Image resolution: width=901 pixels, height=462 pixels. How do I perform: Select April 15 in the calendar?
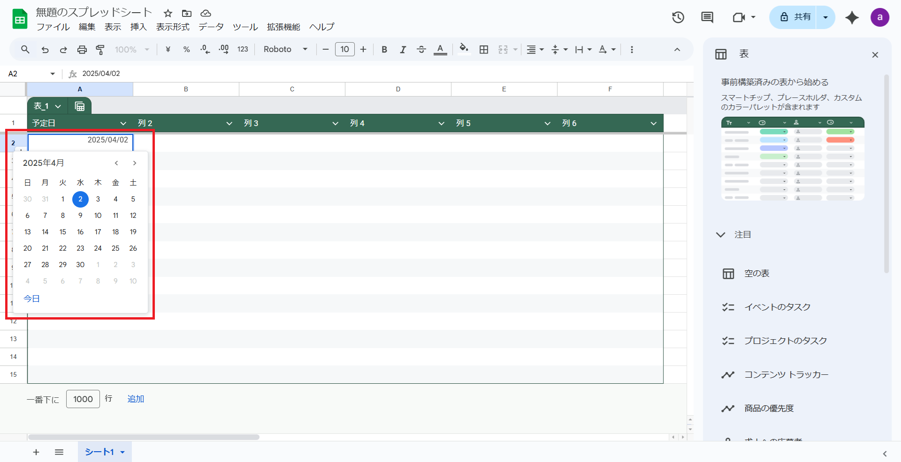click(63, 232)
